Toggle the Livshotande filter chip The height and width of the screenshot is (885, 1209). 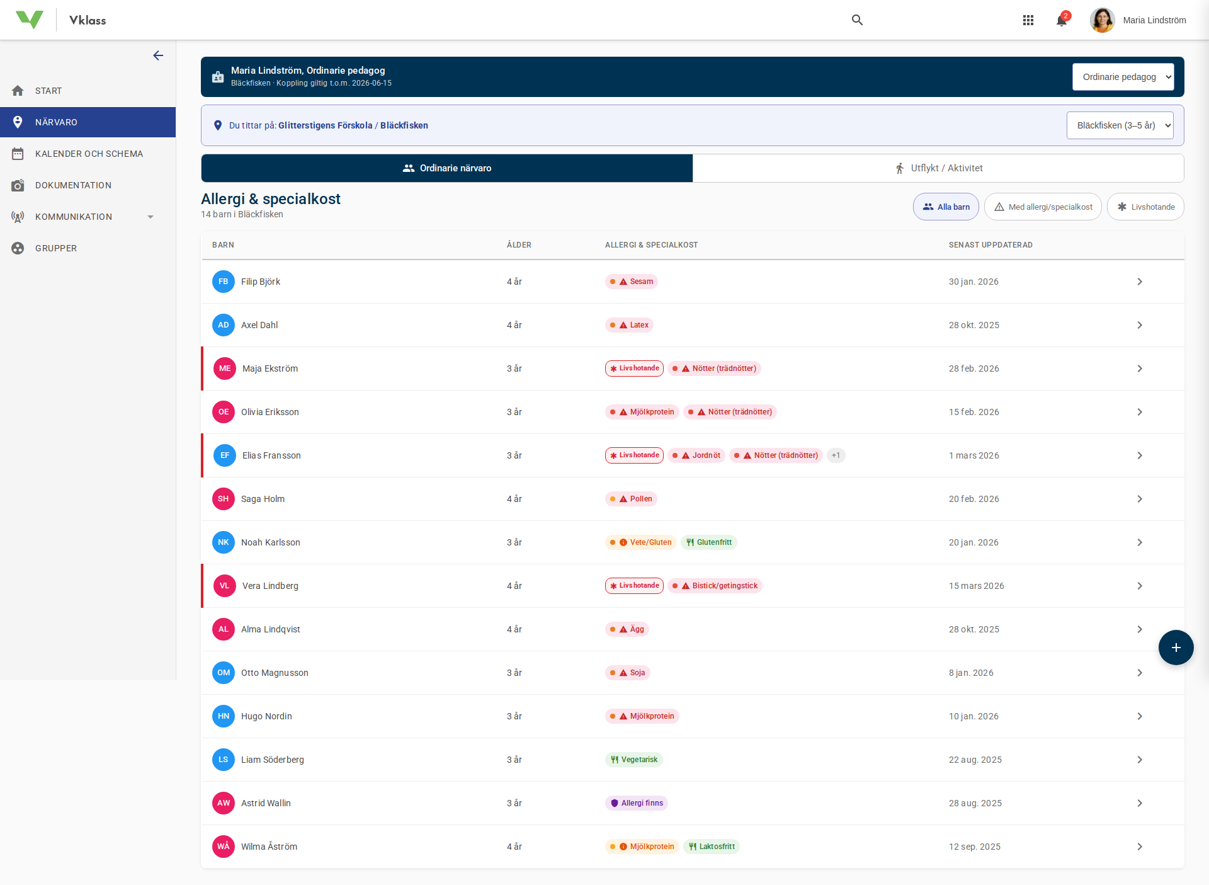pyautogui.click(x=1145, y=207)
